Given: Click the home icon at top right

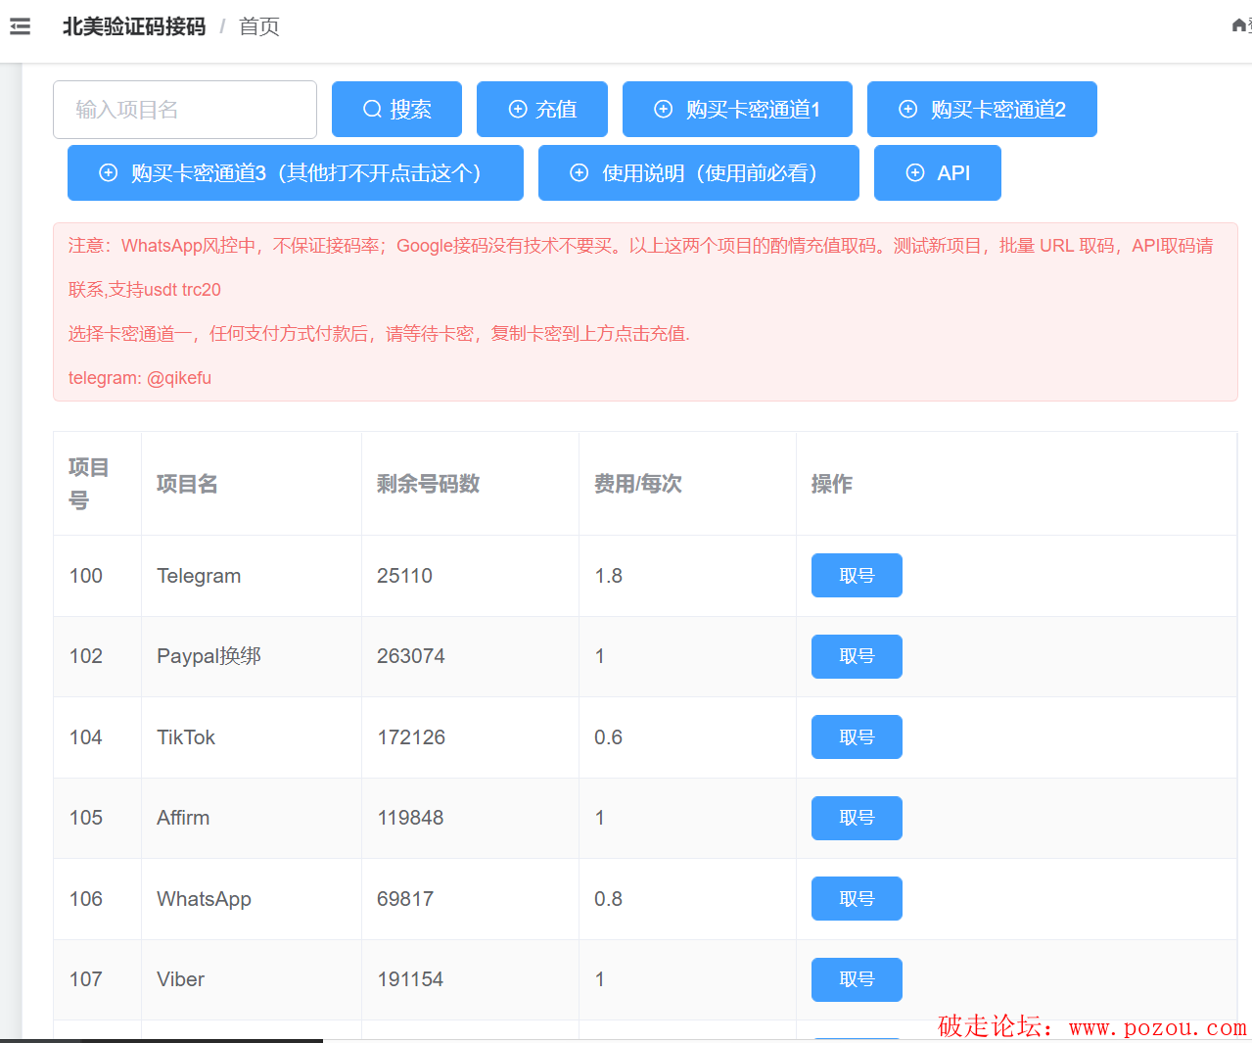Looking at the screenshot, I should (1239, 25).
